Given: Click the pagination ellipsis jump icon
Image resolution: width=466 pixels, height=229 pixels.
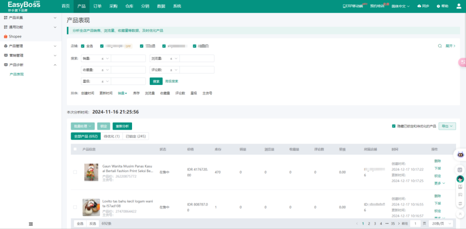Looking at the screenshot, I should click(x=387, y=224).
